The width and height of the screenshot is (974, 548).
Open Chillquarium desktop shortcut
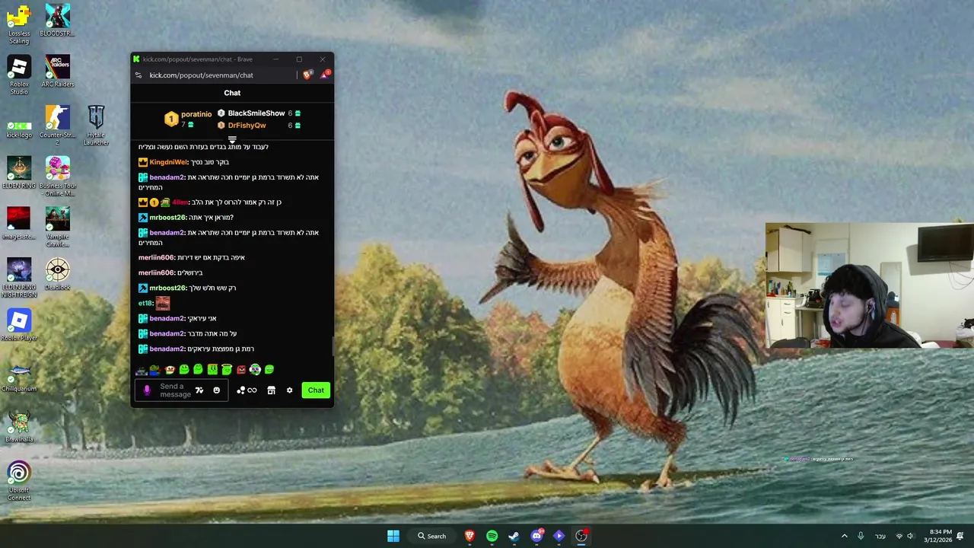pyautogui.click(x=19, y=376)
